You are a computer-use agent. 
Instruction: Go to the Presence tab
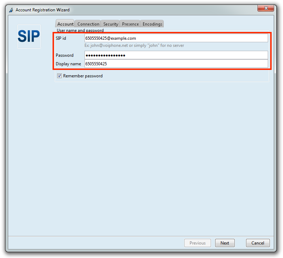(x=130, y=24)
